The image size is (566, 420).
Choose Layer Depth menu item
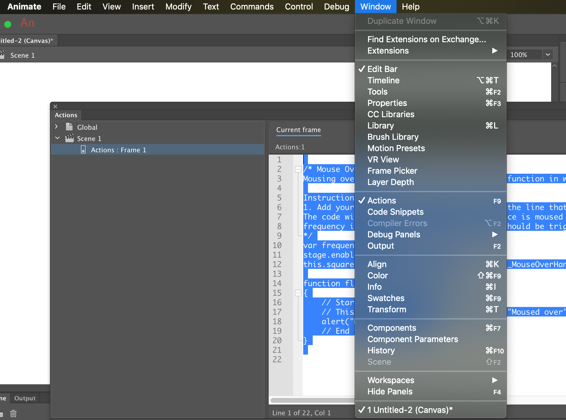pos(431,182)
